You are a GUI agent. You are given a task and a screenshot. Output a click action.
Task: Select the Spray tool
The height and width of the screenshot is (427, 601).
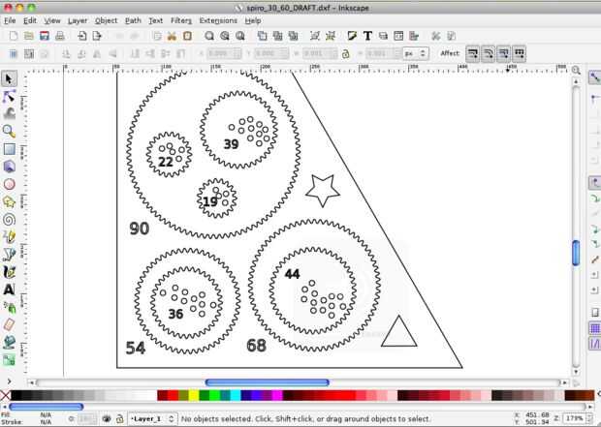9,307
